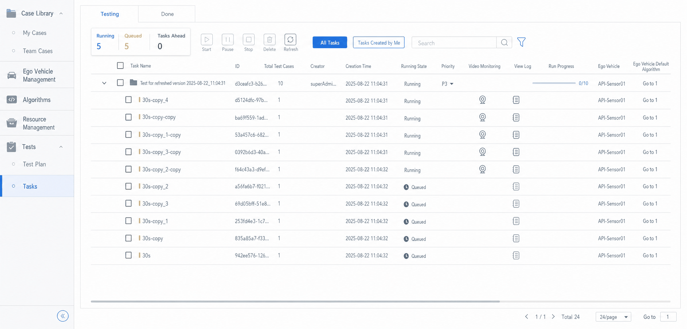Click the All Tasks button
This screenshot has width=687, height=329.
330,43
